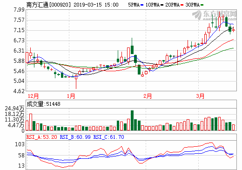Click the 10PMA black legend swatch
Image resolution: width=242 pixels, height=170 pixels.
pyautogui.click(x=162, y=5)
